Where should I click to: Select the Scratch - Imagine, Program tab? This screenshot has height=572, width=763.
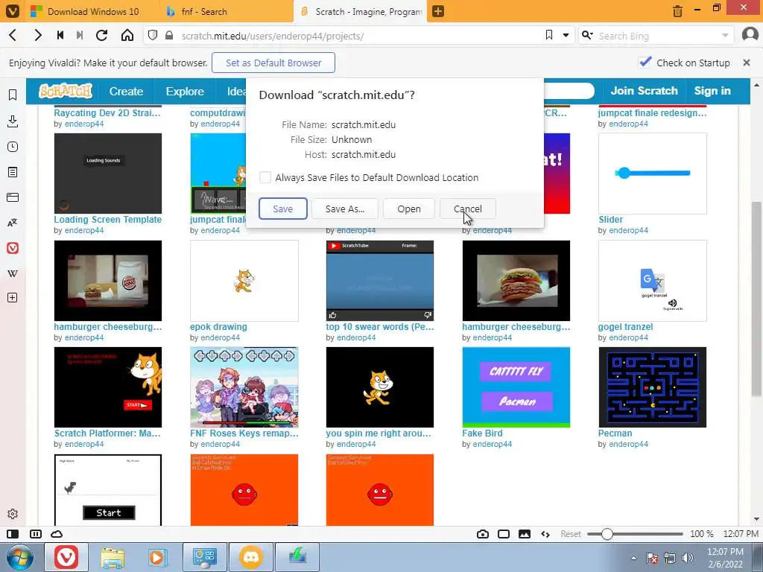(x=361, y=11)
